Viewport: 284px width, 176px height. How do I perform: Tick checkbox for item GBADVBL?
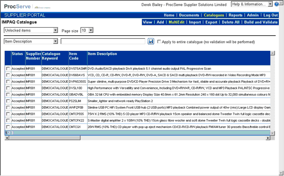(x=8, y=95)
